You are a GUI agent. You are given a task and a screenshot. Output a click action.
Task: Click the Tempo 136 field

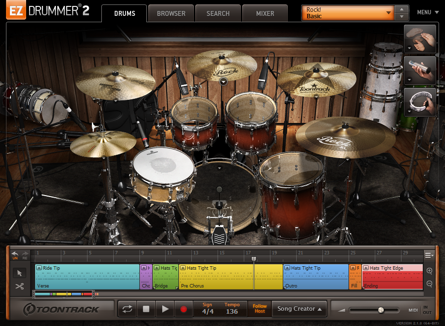click(232, 309)
